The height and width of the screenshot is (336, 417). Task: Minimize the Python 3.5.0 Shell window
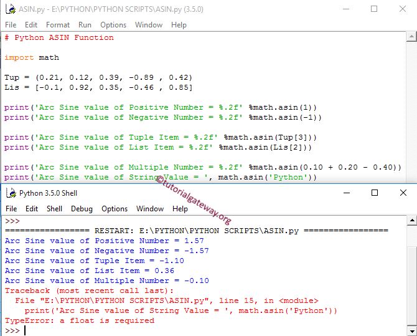[x=347, y=193]
